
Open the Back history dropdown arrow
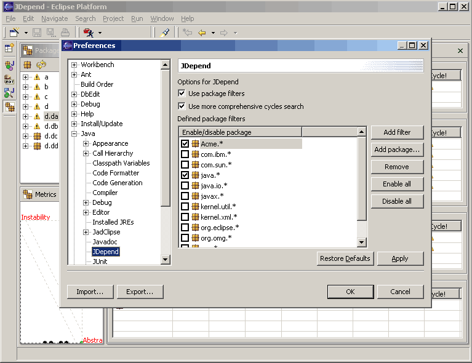coord(213,33)
